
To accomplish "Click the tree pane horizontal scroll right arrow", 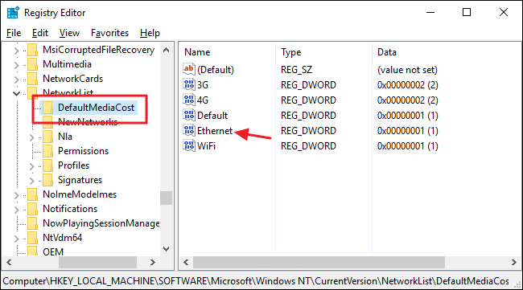I will coord(152,263).
